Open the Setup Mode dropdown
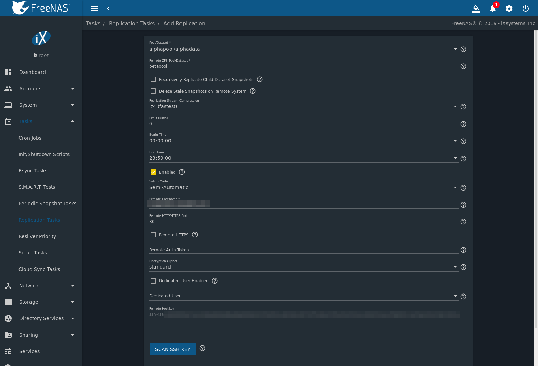This screenshot has height=366, width=538. point(303,187)
